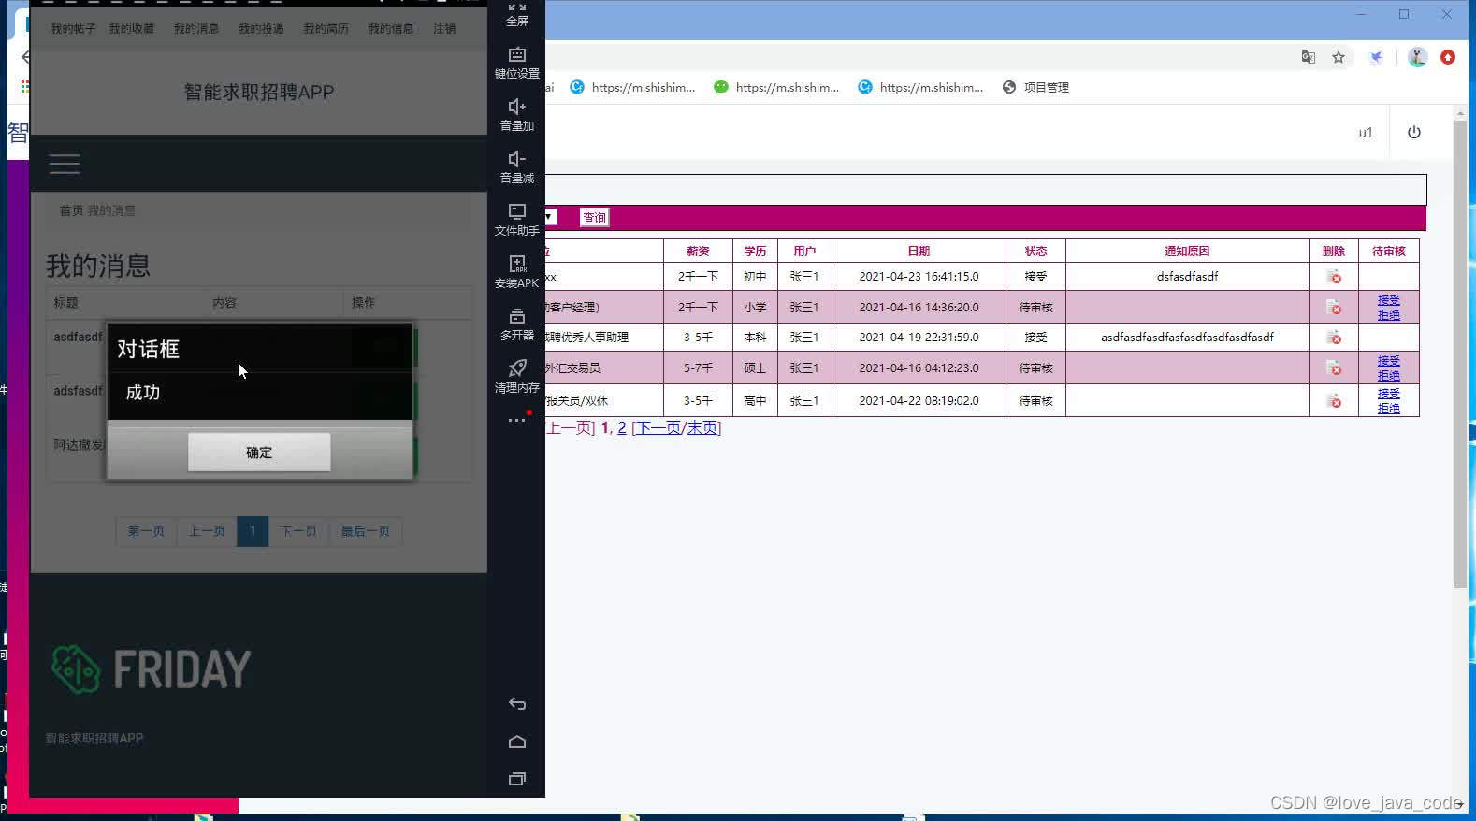Delete row dated 2021-04-16 04:12:23.0
Viewport: 1476px width, 821px height.
pos(1334,368)
